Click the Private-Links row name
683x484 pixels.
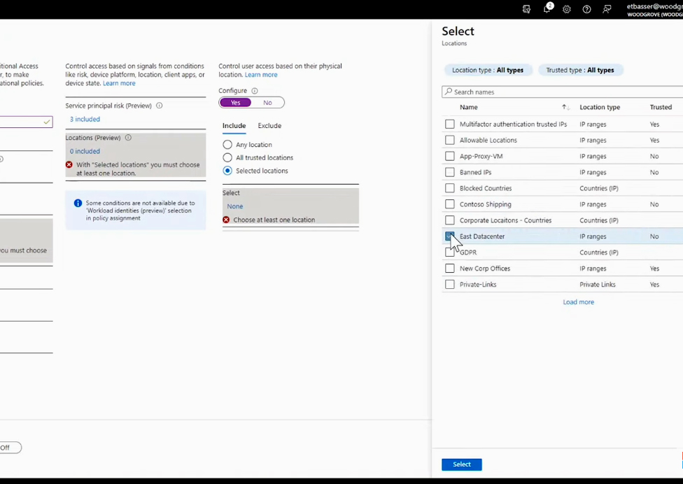[478, 284]
